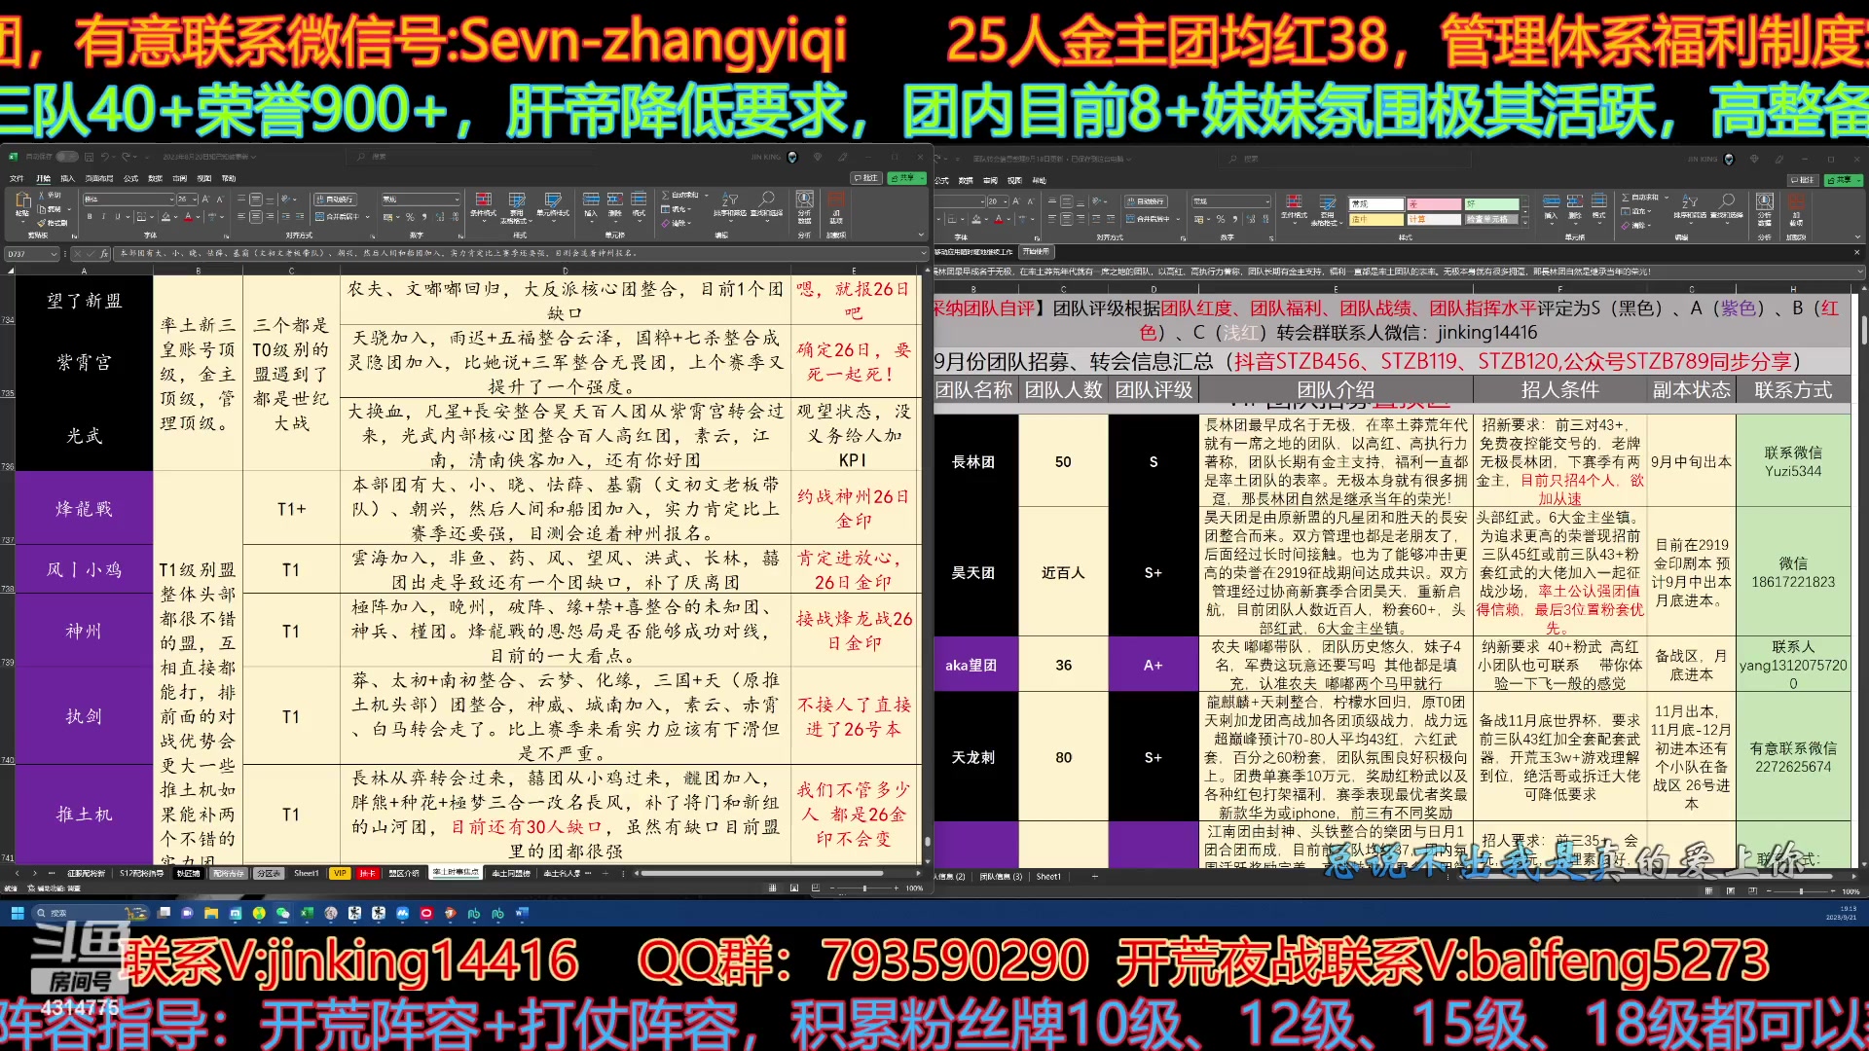This screenshot has height=1051, width=1869.
Task: Open Windows Start menu
Action: tap(17, 913)
